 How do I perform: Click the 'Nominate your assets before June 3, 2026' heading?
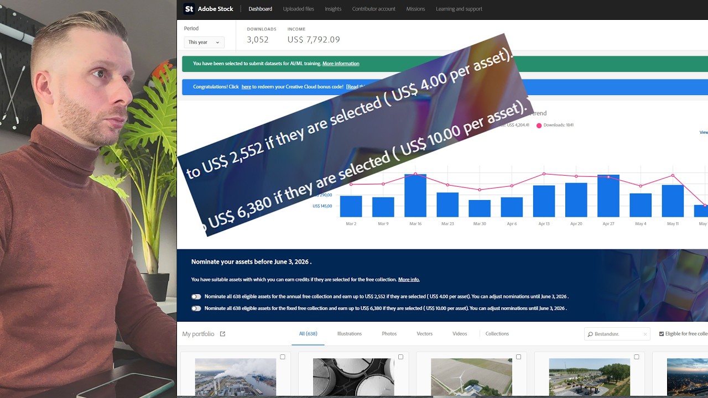click(x=251, y=262)
